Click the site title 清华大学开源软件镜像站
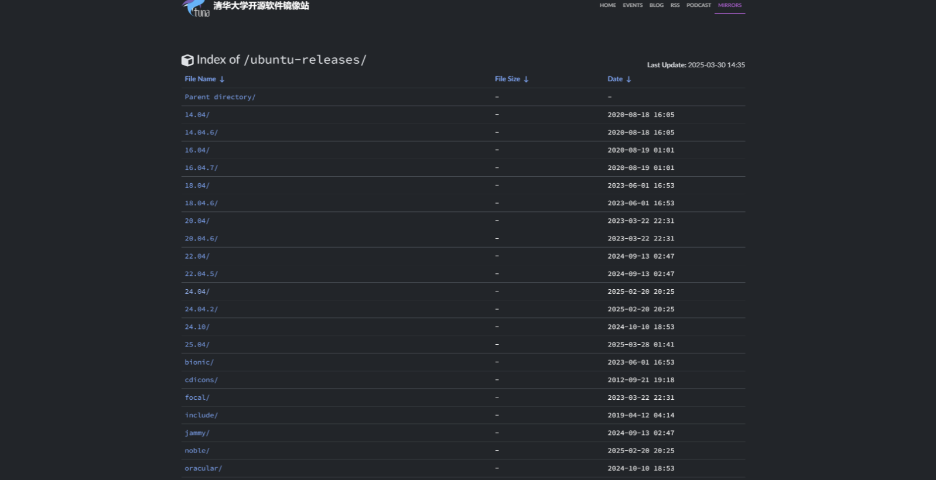 (261, 6)
